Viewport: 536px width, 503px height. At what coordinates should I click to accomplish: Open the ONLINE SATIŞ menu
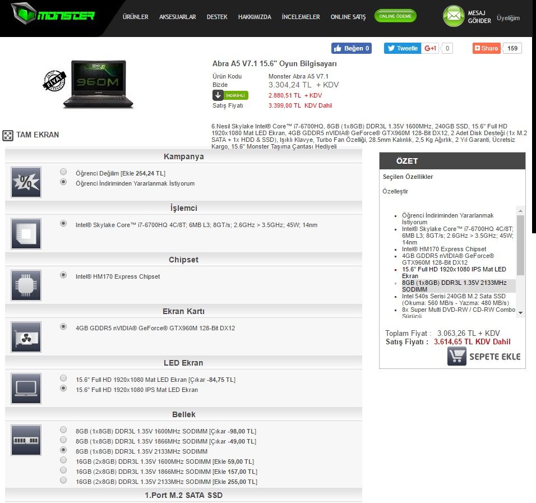click(348, 17)
